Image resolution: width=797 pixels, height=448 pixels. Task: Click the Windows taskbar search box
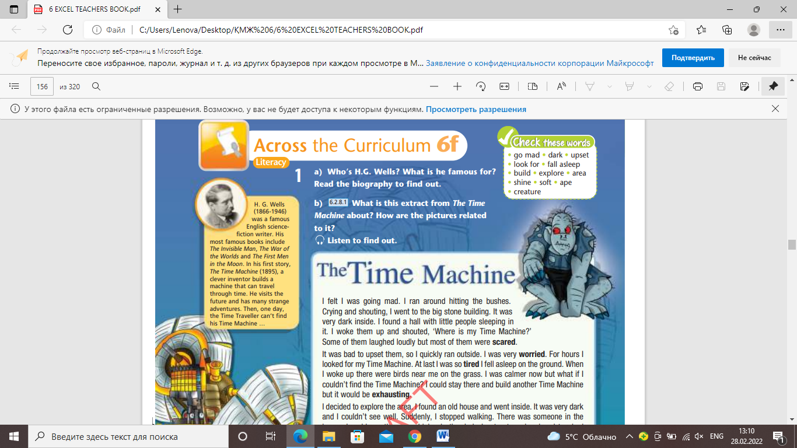coord(128,436)
